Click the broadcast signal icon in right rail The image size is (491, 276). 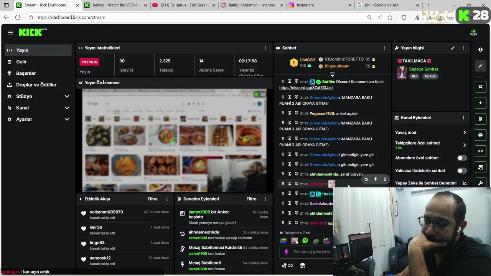480,151
